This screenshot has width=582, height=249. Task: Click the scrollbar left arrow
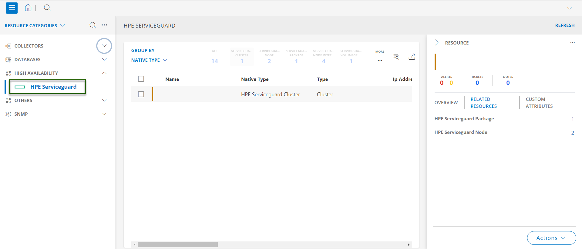[135, 244]
